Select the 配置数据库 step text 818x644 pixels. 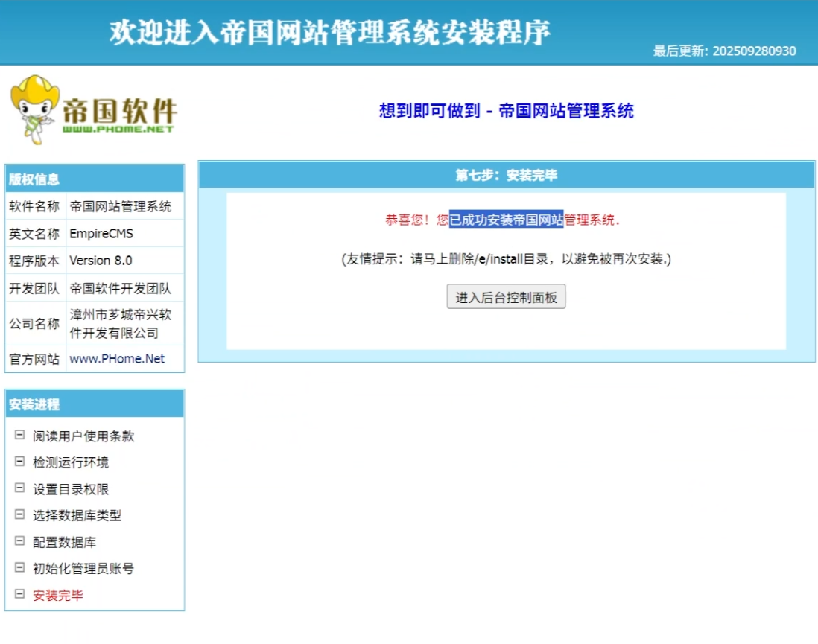point(64,542)
